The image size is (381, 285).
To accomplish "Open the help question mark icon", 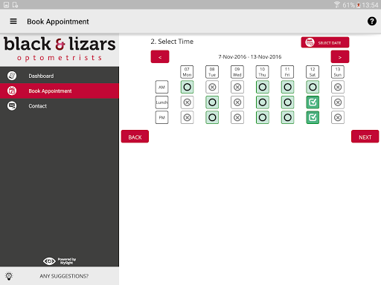I will (x=371, y=22).
